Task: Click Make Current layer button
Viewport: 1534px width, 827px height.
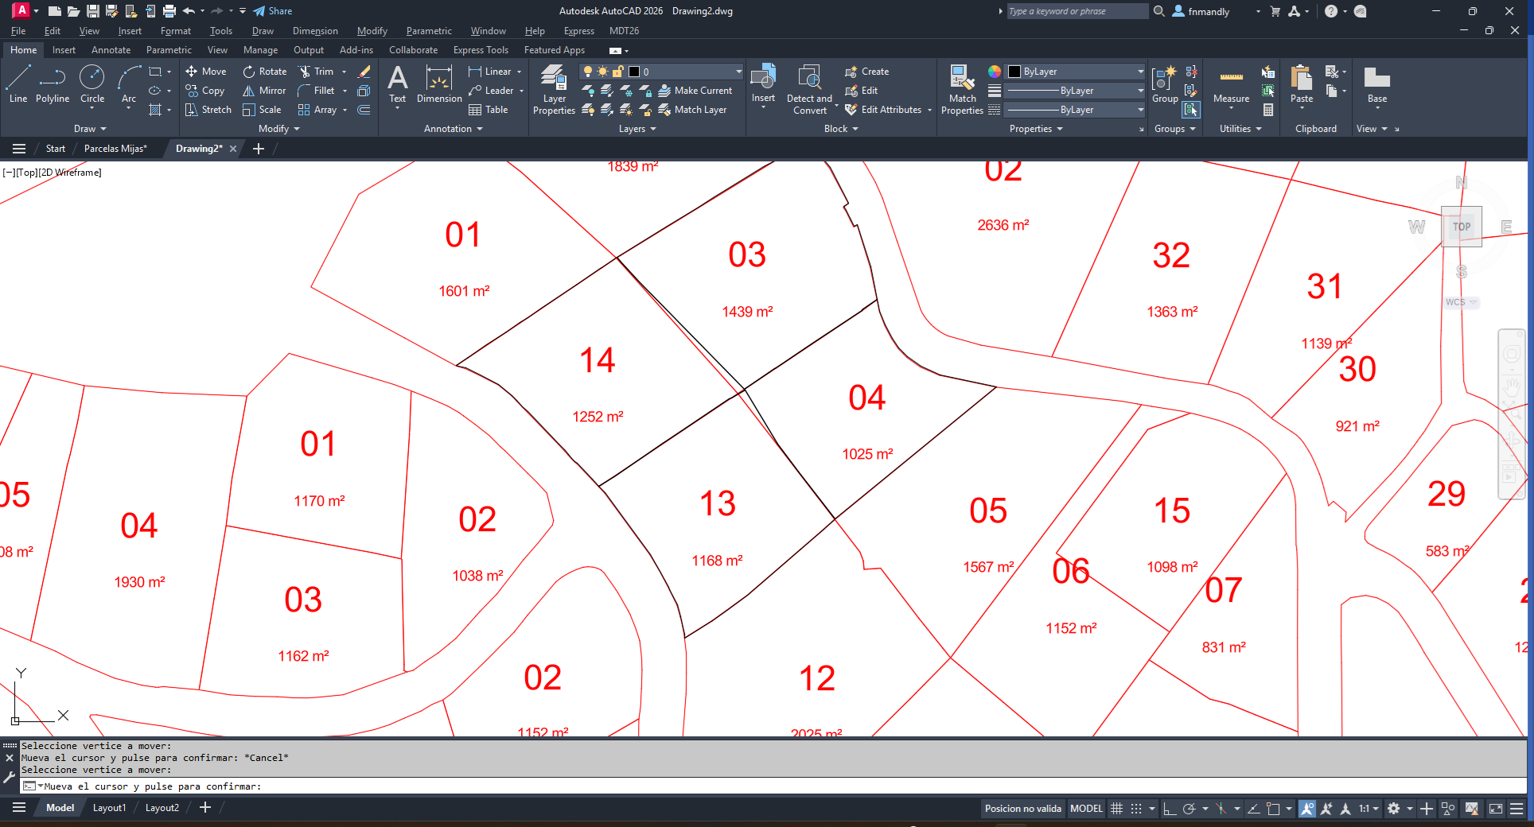Action: pos(695,91)
